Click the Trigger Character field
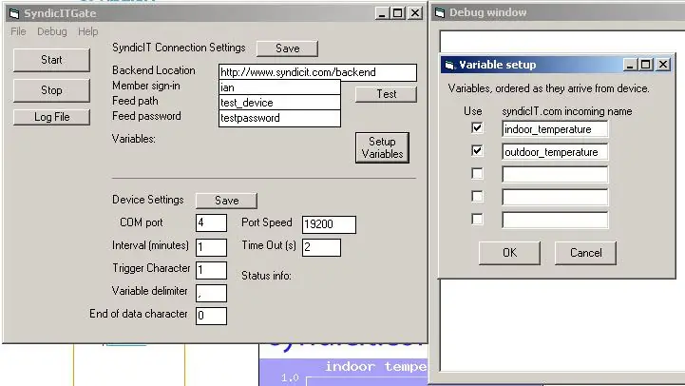The width and height of the screenshot is (685, 386). point(211,270)
